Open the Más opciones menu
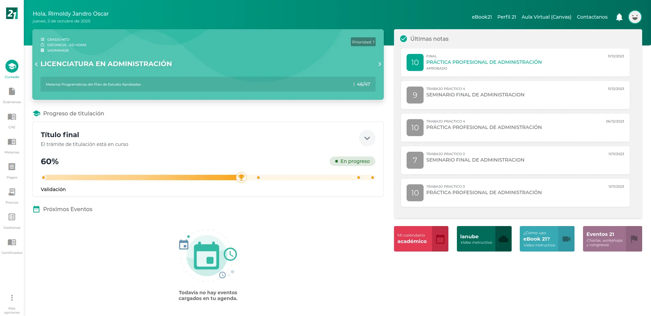651x316 pixels. pos(12,298)
